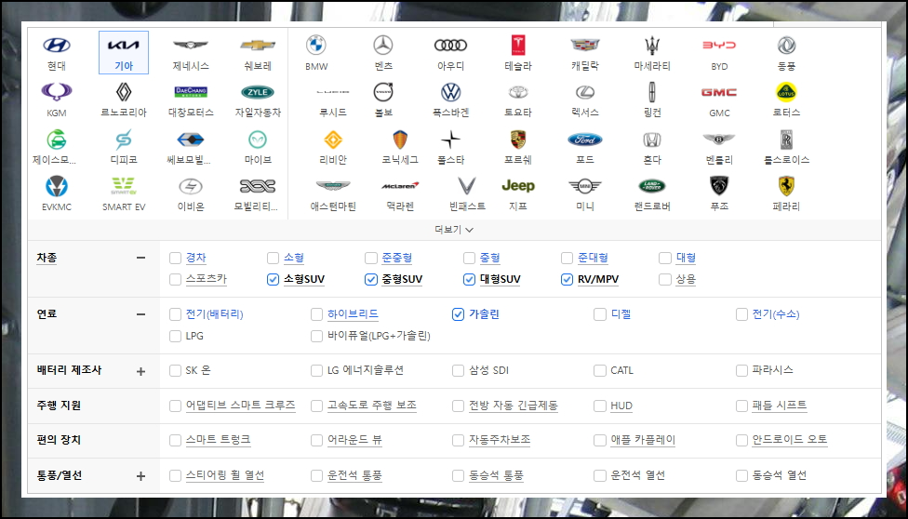Screen dimensions: 908x519
Task: Choose the MINI (미니) winged logo
Action: click(585, 185)
